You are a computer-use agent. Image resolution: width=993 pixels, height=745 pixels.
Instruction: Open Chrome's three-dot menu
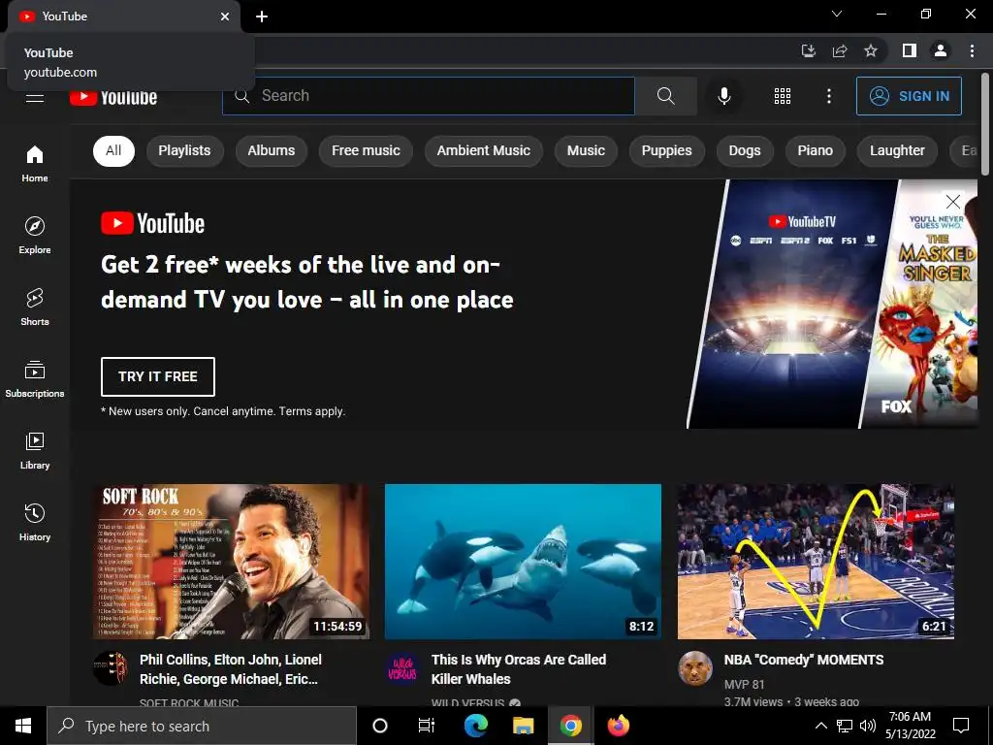[972, 50]
